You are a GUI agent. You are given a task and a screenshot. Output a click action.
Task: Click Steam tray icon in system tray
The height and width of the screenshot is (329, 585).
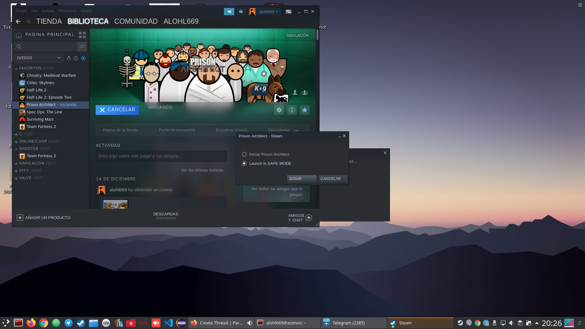(x=460, y=323)
